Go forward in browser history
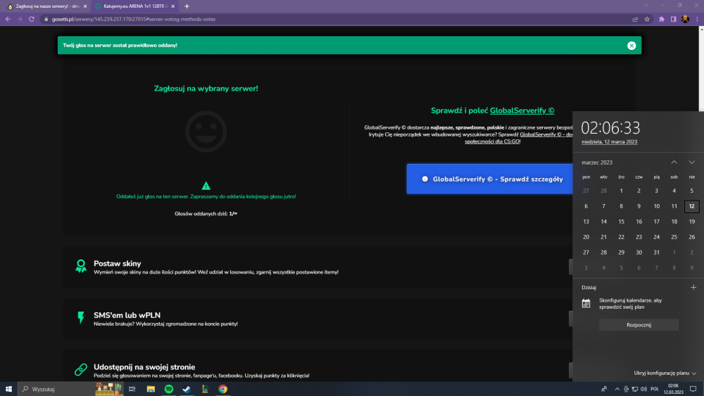 [x=19, y=19]
